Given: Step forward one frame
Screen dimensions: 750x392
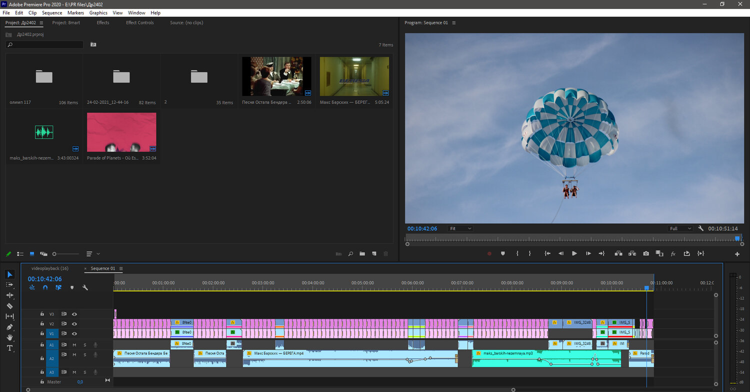Looking at the screenshot, I should 588,254.
